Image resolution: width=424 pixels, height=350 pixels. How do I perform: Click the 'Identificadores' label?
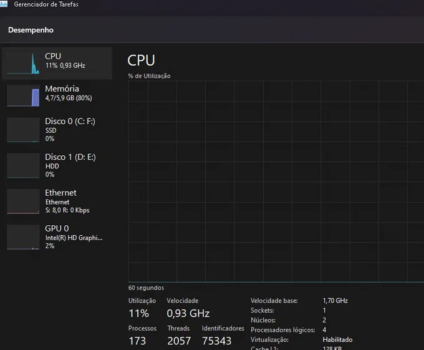pos(223,328)
